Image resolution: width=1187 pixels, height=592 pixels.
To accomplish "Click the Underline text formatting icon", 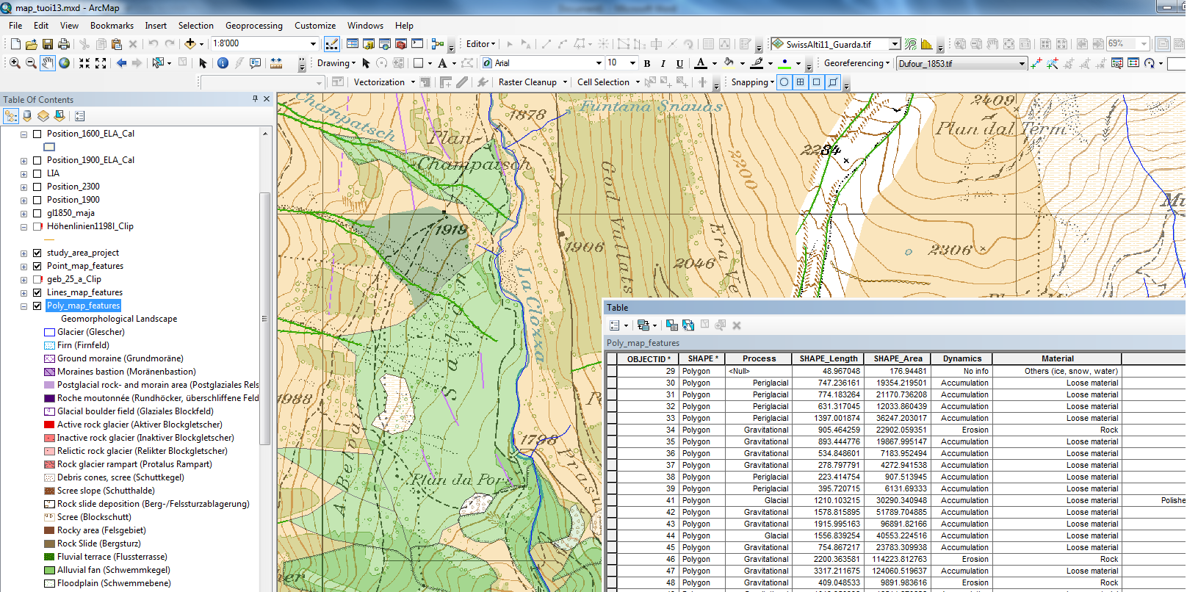I will (679, 63).
